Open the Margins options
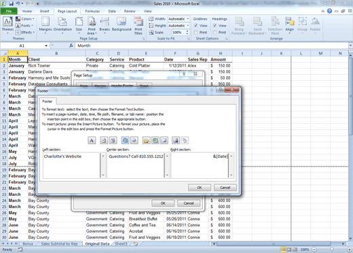 (x=45, y=25)
